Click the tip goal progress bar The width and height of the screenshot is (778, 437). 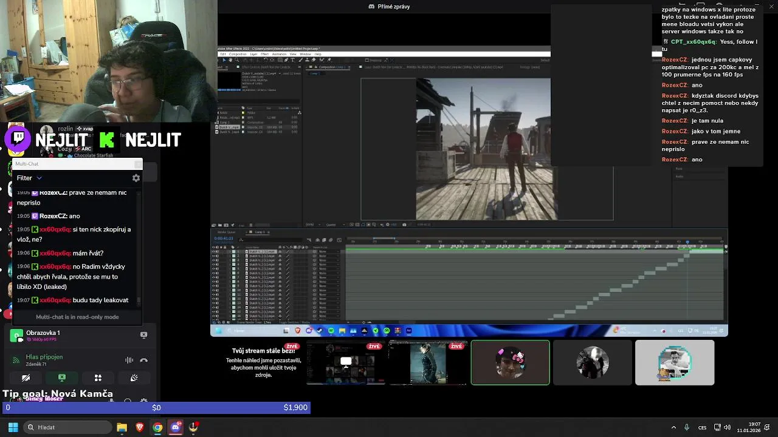click(x=156, y=407)
